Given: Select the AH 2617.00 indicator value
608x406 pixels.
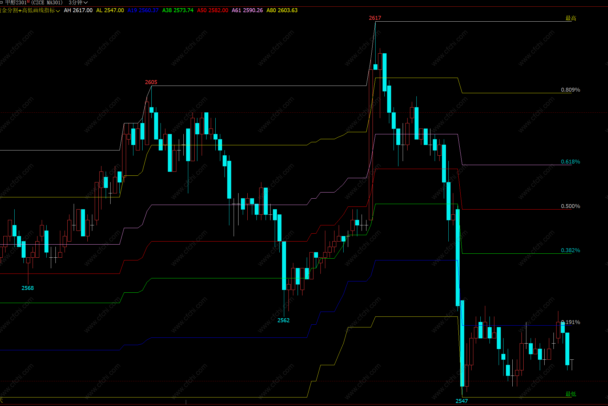Looking at the screenshot, I should click(78, 10).
